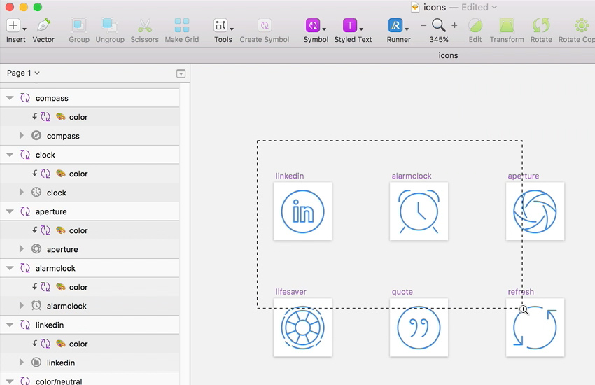The height and width of the screenshot is (385, 595).
Task: Click the quote artboard label
Action: [x=402, y=292]
